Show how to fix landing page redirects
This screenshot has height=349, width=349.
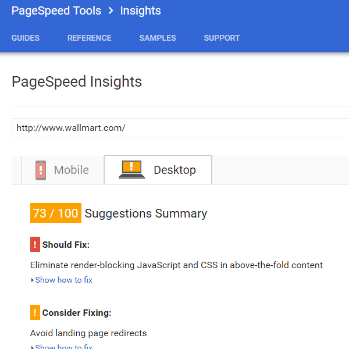click(63, 346)
